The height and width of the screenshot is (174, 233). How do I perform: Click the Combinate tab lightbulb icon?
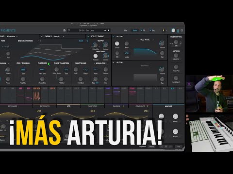point(148,106)
